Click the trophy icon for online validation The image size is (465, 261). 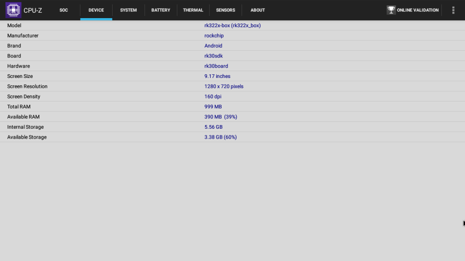tap(391, 10)
